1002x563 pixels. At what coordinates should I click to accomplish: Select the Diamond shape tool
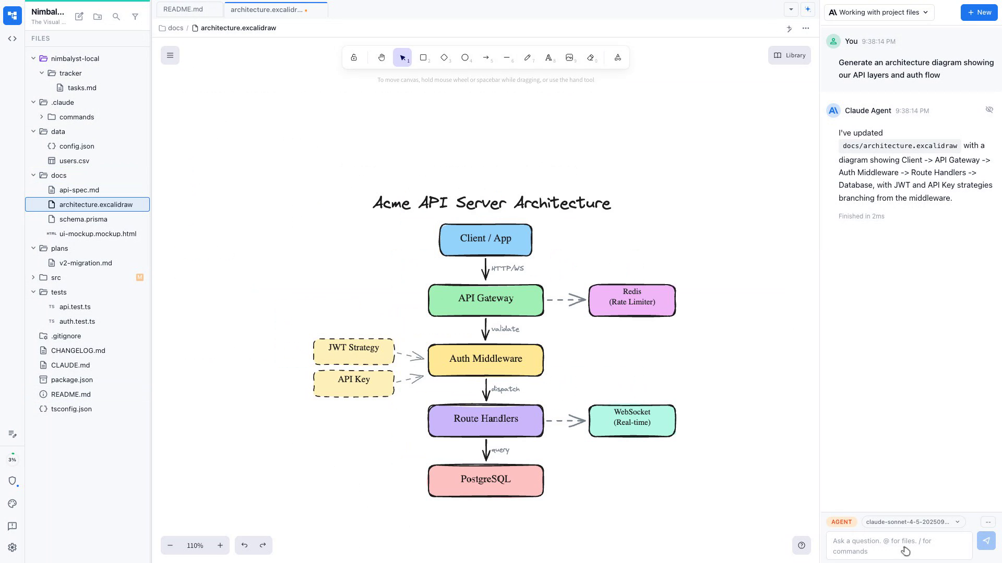[444, 57]
